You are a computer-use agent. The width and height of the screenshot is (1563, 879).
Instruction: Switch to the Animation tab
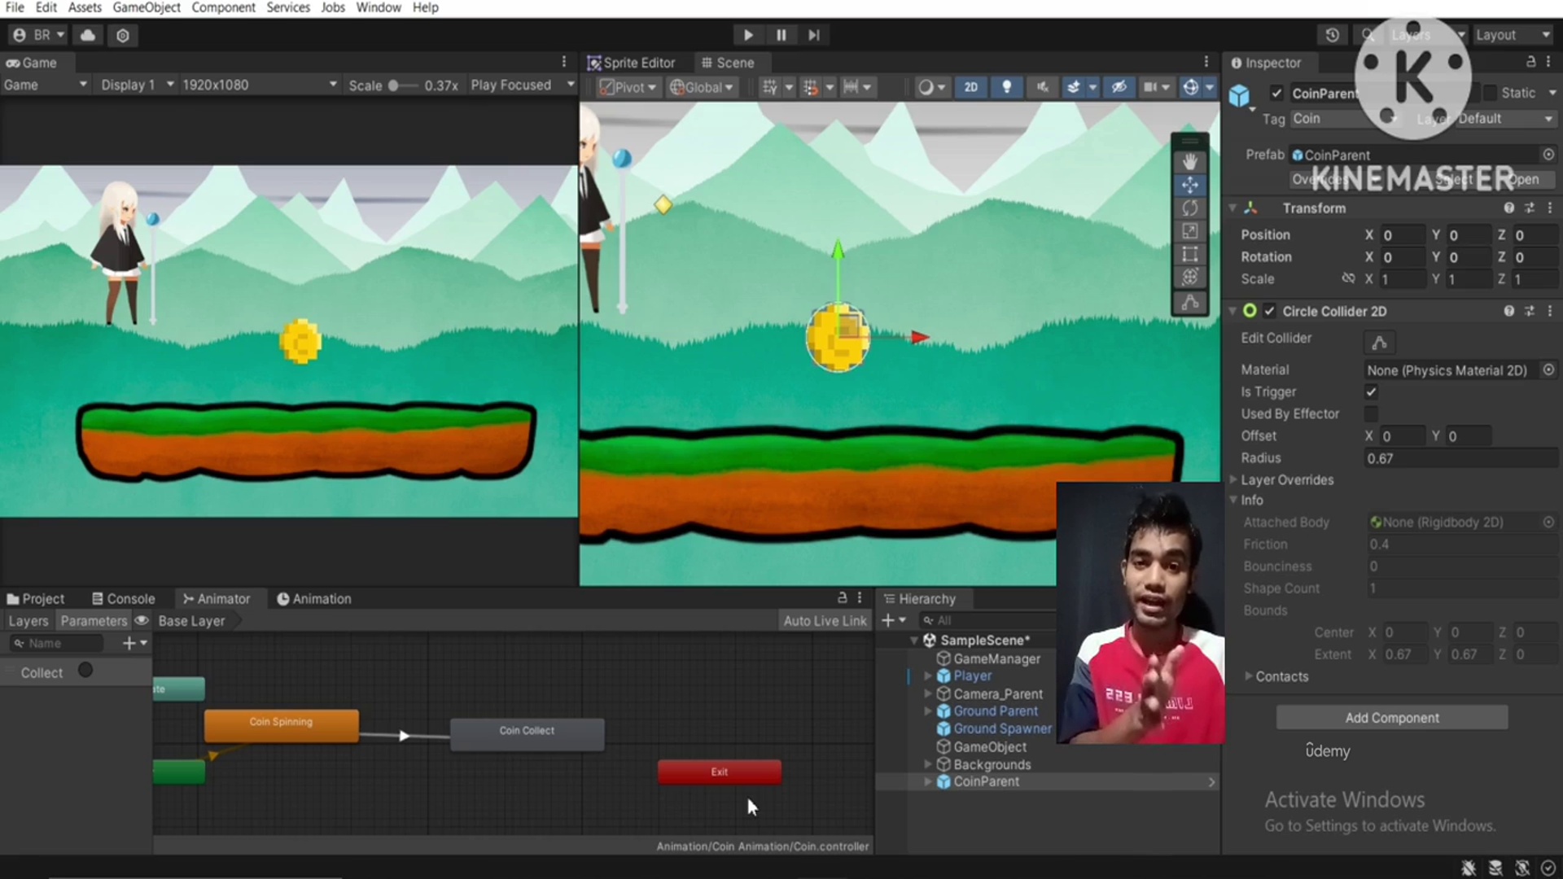(314, 598)
